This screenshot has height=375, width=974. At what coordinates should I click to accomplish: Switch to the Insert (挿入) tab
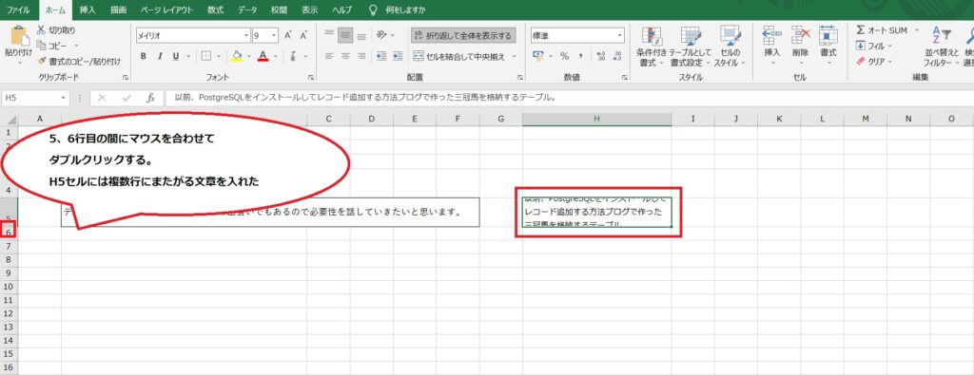[88, 9]
